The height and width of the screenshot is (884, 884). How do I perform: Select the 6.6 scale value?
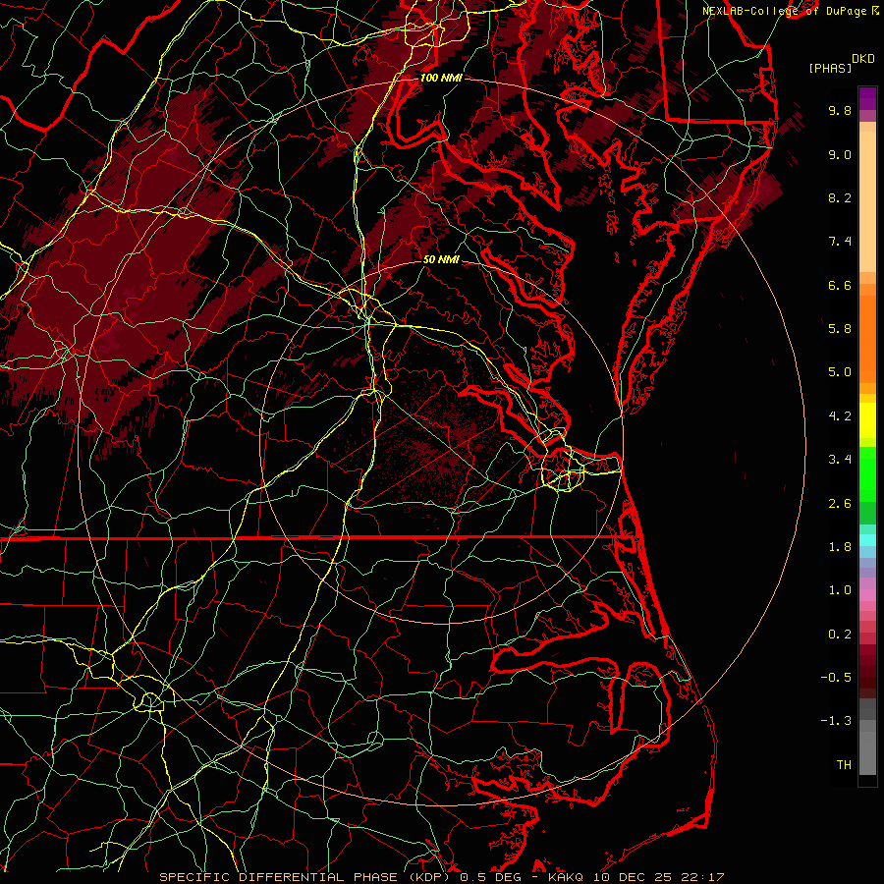tap(840, 285)
